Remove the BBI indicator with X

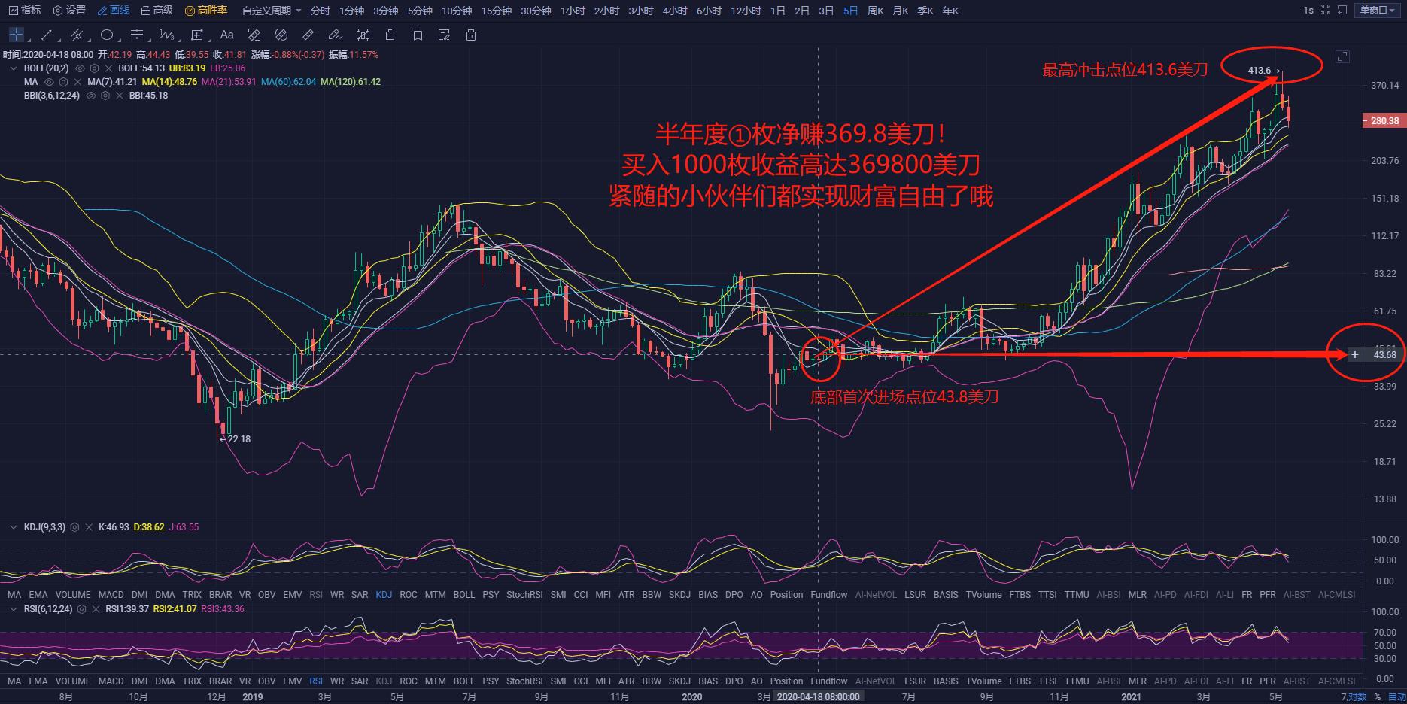tap(119, 96)
